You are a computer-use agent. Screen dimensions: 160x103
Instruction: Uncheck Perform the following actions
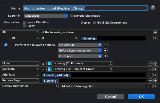6,45
